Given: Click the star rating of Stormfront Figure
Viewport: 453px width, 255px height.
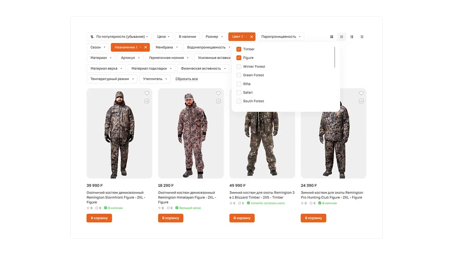Looking at the screenshot, I should tap(90, 208).
